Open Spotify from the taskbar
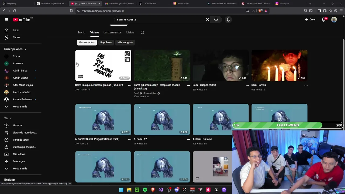The image size is (345, 194). (x=145, y=190)
